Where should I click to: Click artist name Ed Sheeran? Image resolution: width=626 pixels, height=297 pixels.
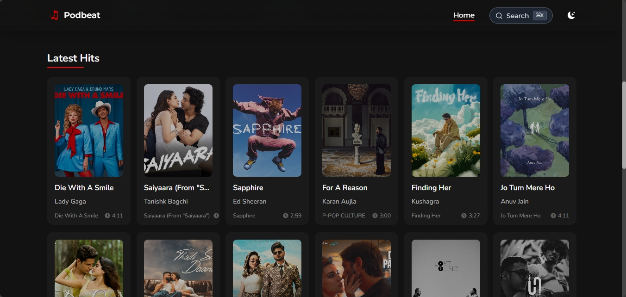point(250,202)
